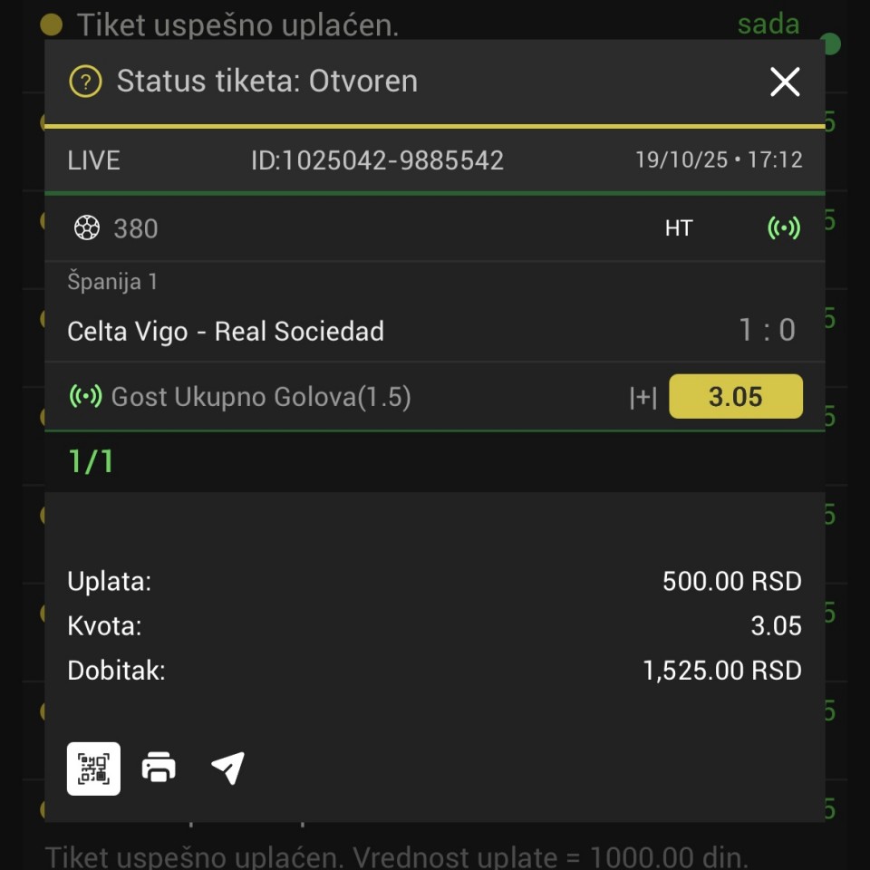
Task: Click the question mark status icon
Action: [85, 82]
